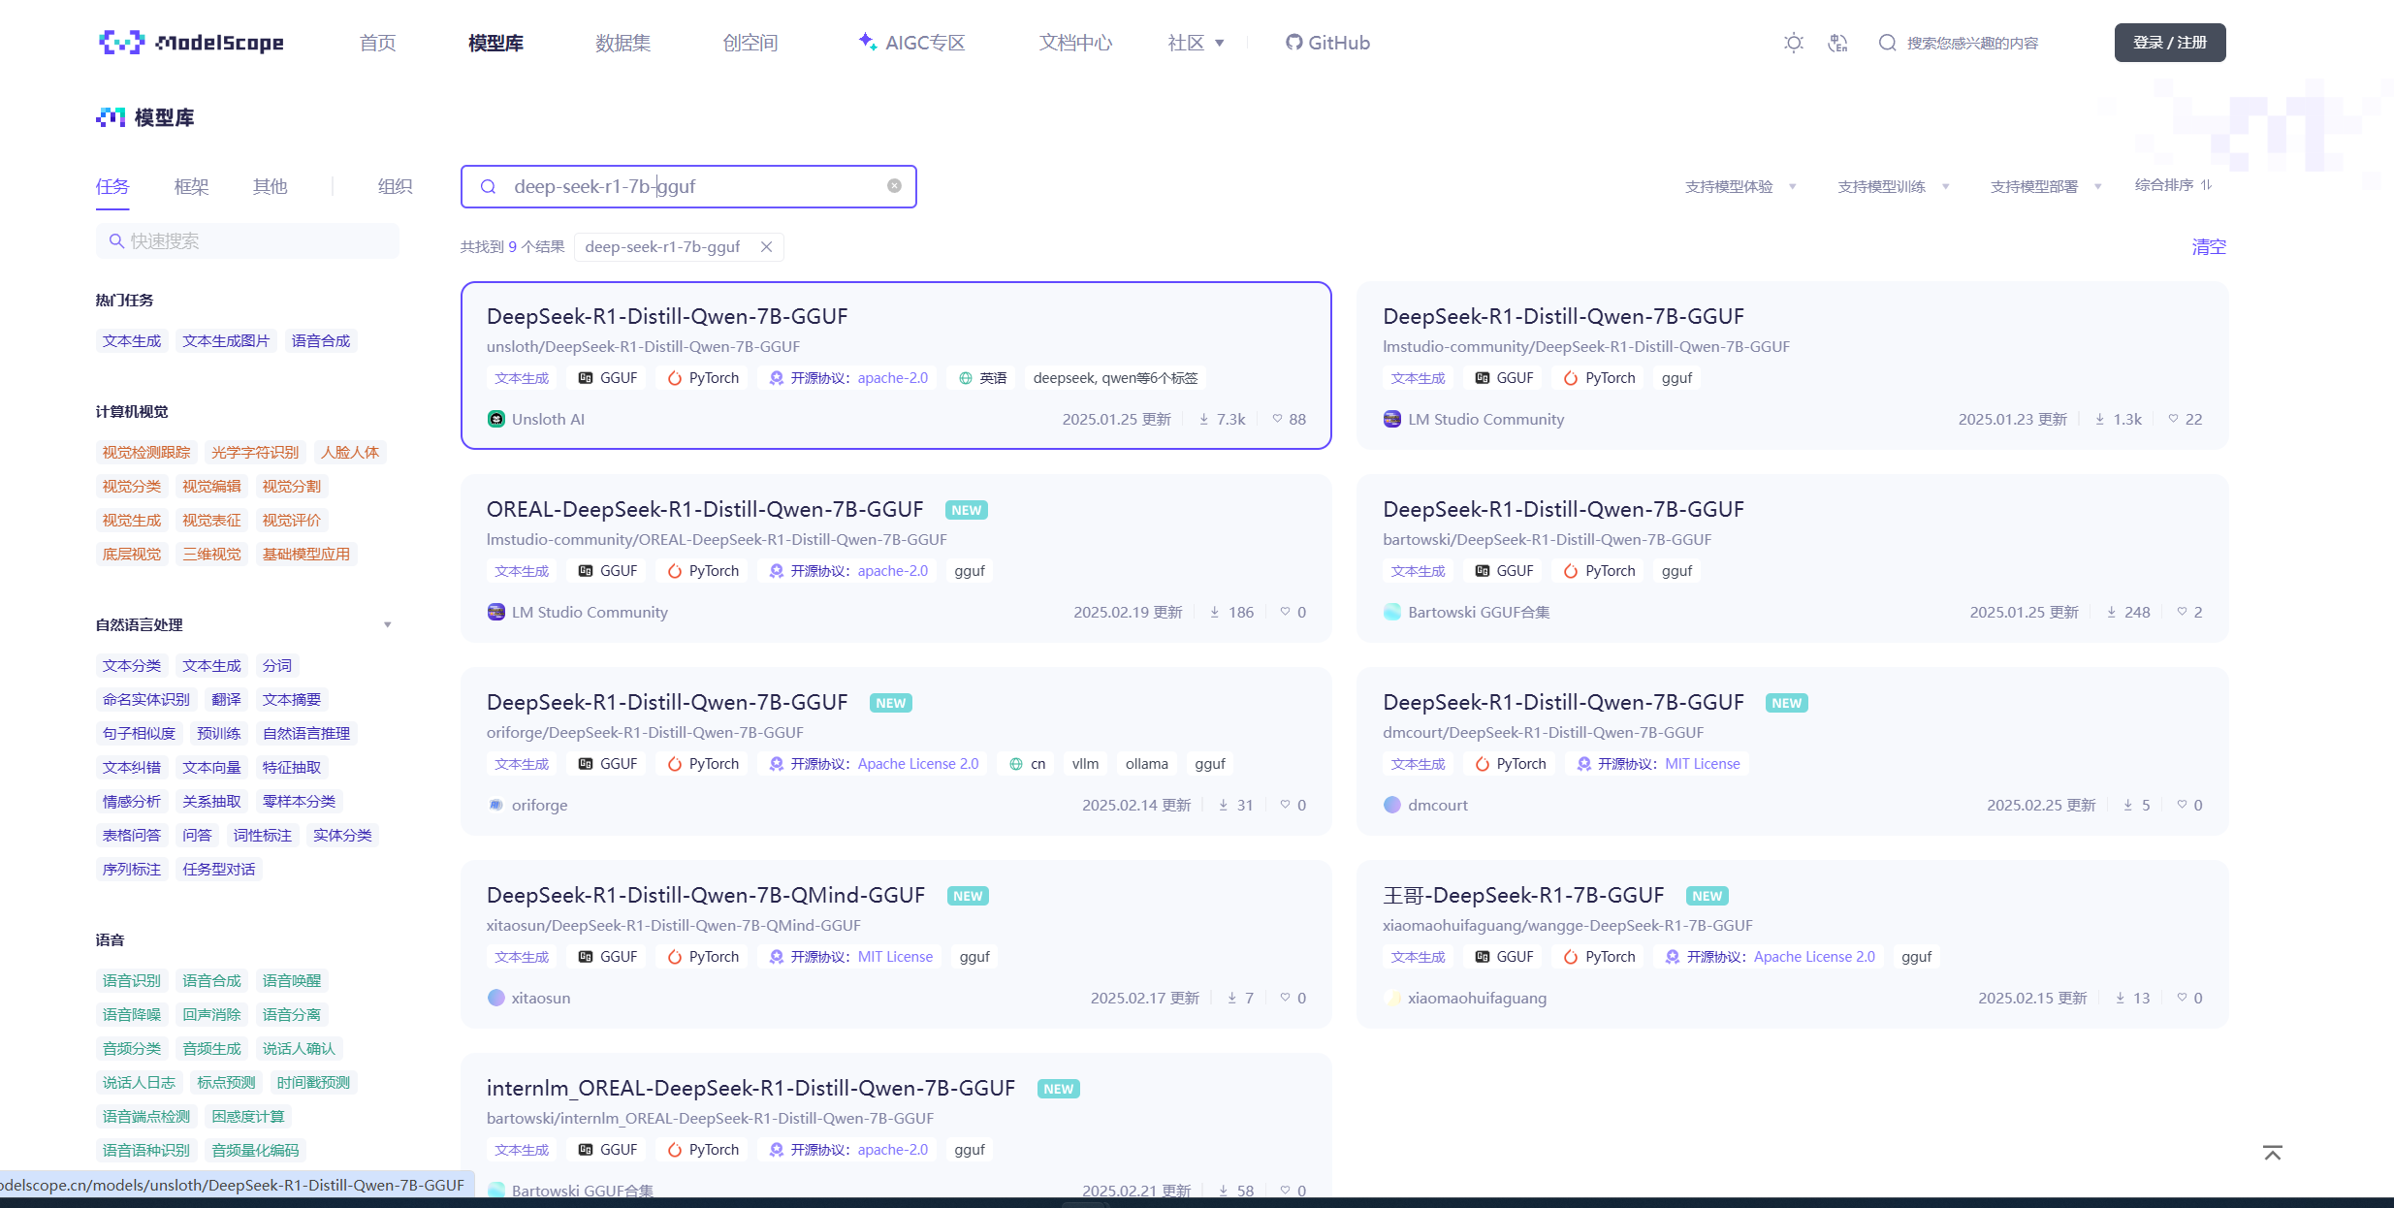Viewport: 2394px width, 1208px height.
Task: Click the Bartowski GGUF合集 avatar on 248-downloads card
Action: 1392,612
